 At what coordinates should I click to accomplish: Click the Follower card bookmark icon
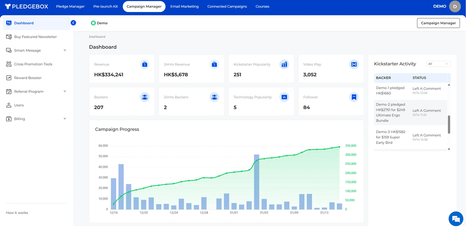pyautogui.click(x=354, y=97)
